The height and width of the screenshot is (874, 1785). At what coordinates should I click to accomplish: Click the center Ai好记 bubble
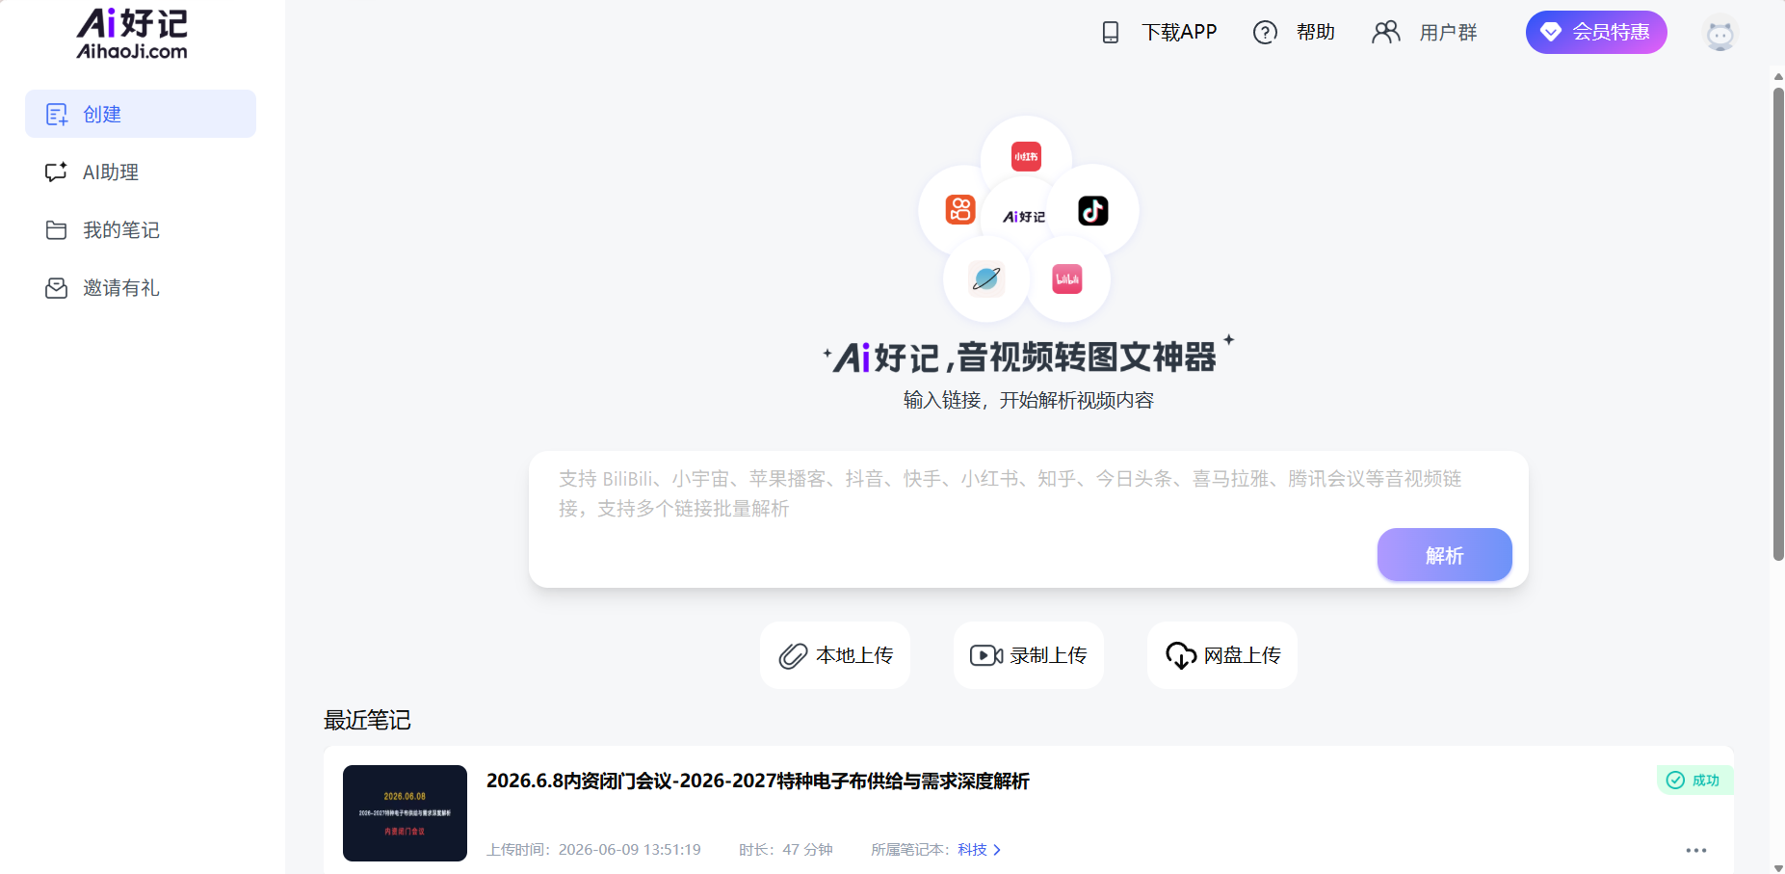point(1024,217)
